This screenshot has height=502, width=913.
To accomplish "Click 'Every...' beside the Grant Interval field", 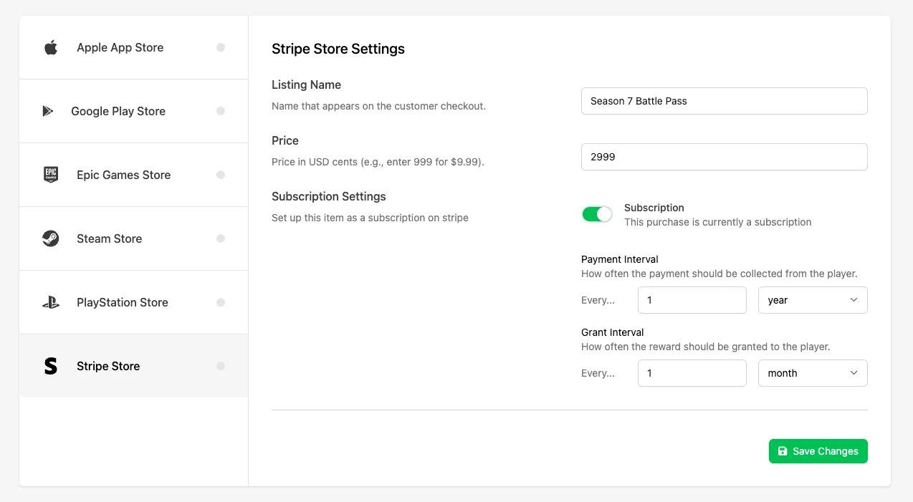I will coord(598,373).
